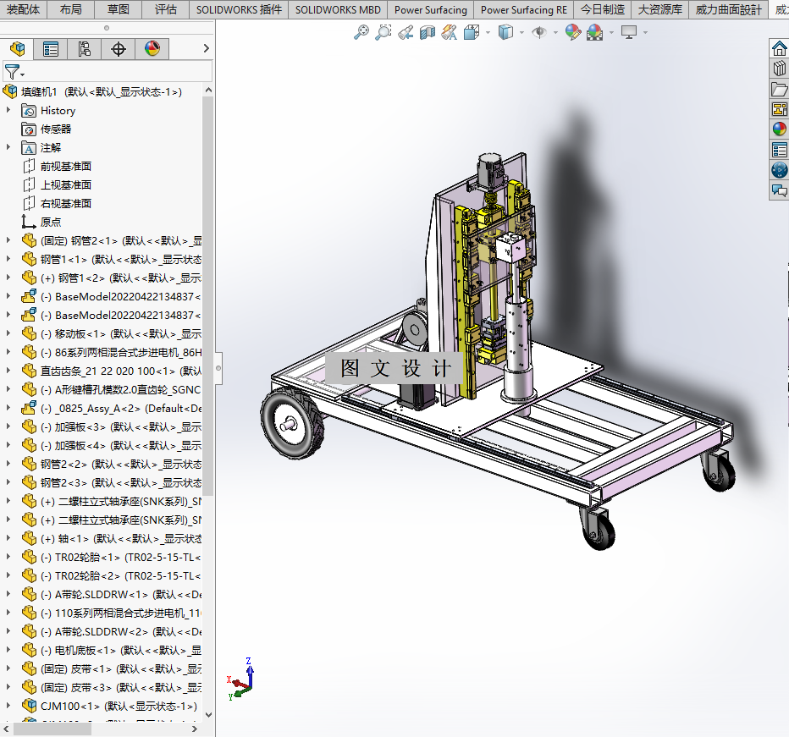789x737 pixels.
Task: Open File Explorer folder icon in task pane
Action: 779,89
